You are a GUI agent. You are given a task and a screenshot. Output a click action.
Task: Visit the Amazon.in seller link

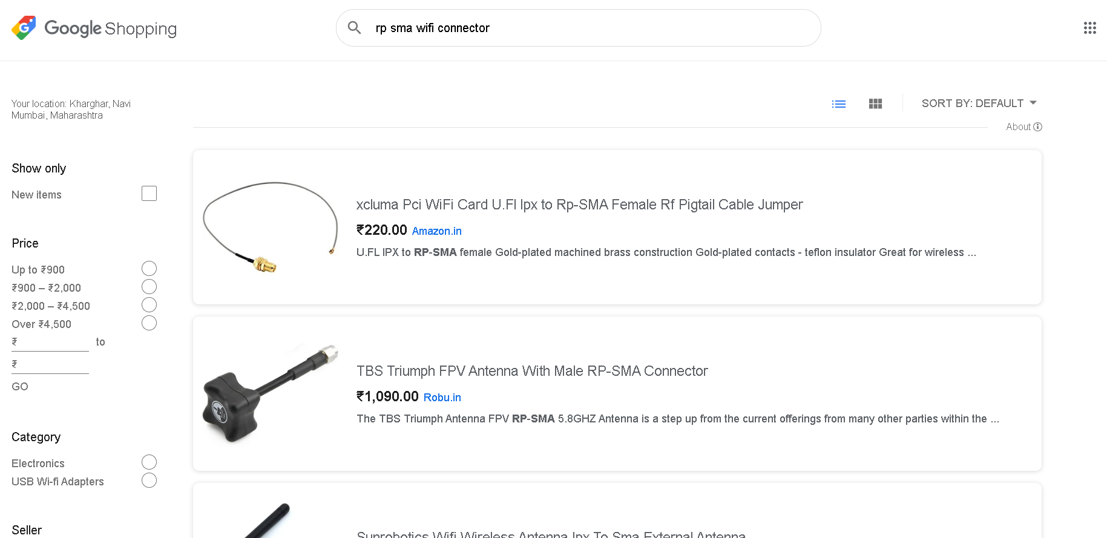[436, 231]
